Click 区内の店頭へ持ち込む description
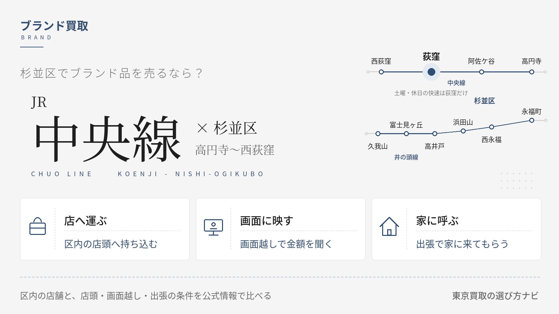 (x=111, y=244)
